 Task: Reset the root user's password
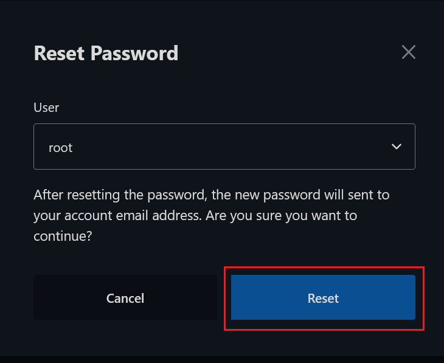pos(323,298)
